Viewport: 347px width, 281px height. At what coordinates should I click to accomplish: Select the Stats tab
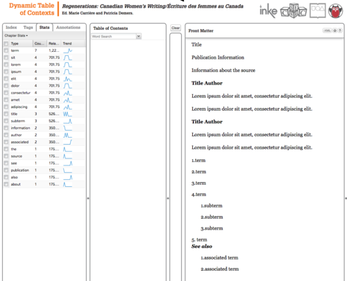44,28
